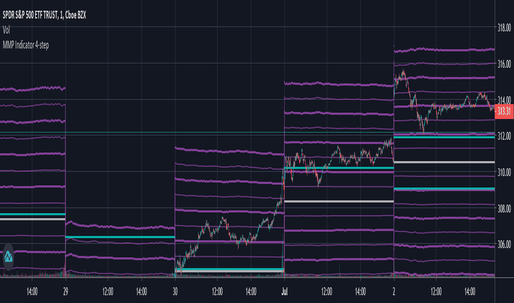
Task: Click the 314.00 price axis label
Action: (x=504, y=100)
